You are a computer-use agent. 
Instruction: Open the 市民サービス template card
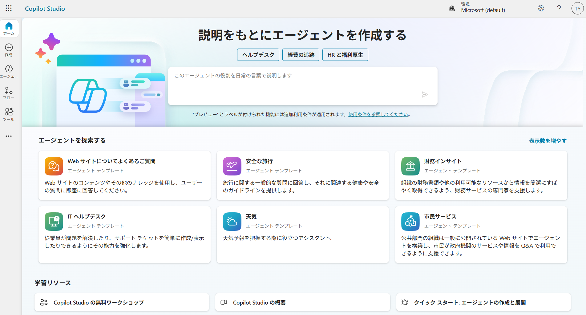pos(481,234)
